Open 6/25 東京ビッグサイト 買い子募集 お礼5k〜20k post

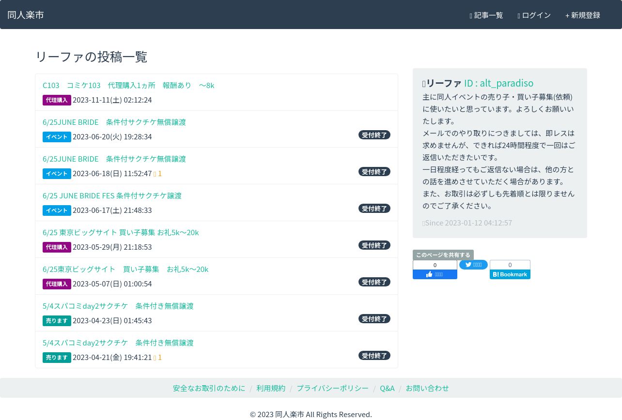pos(121,233)
